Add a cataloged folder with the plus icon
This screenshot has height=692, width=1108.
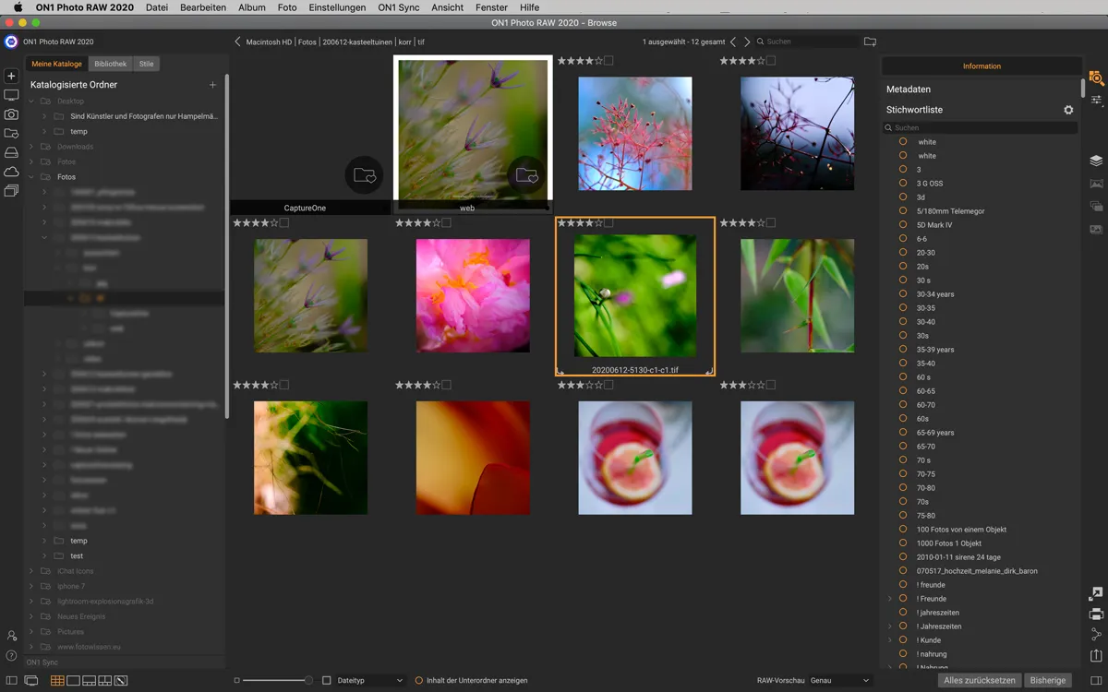click(213, 84)
